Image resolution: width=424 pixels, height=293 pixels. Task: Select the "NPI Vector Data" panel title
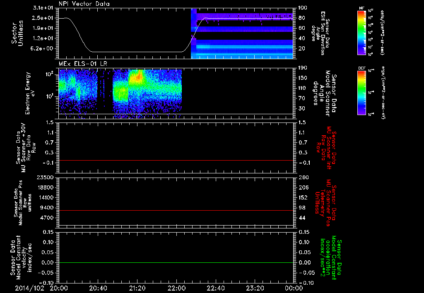(x=84, y=4)
